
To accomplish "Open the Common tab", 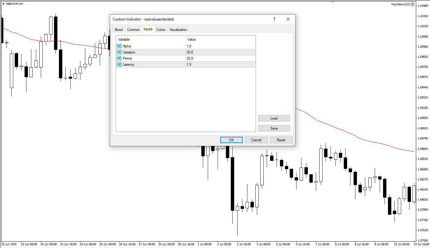I will pos(133,30).
